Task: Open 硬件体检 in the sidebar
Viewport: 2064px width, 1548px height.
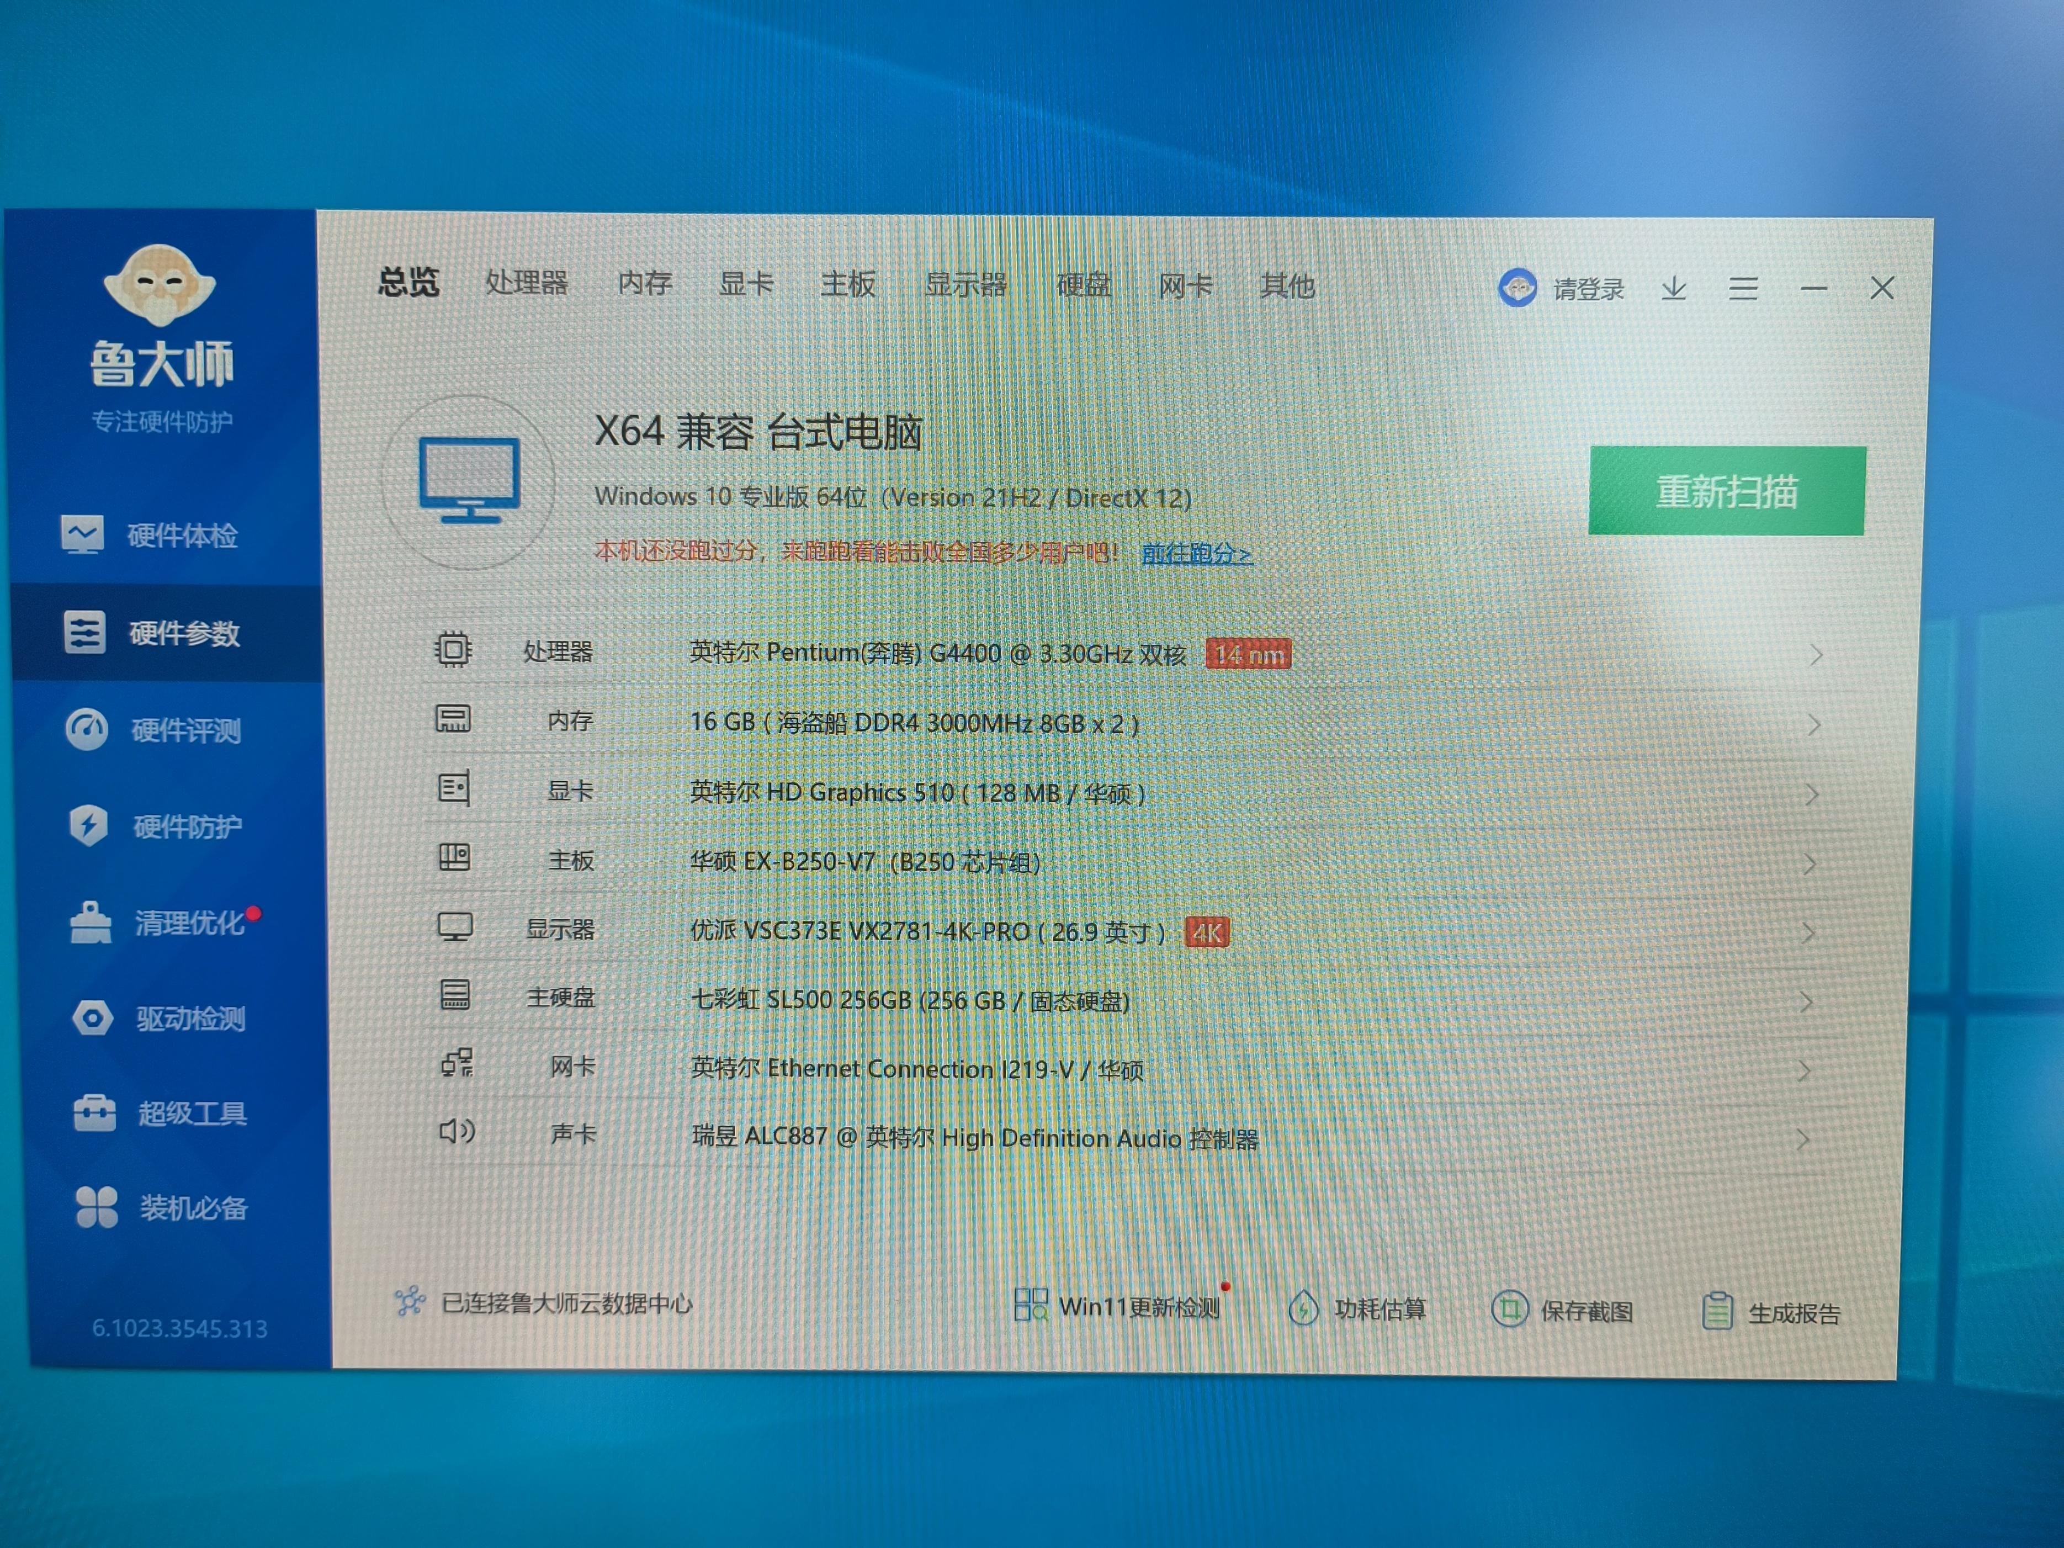Action: click(x=149, y=536)
